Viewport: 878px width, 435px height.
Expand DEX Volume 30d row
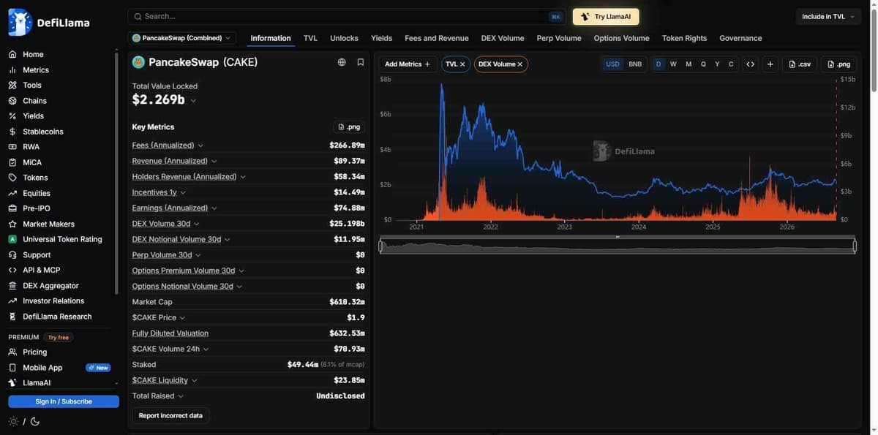pyautogui.click(x=196, y=224)
